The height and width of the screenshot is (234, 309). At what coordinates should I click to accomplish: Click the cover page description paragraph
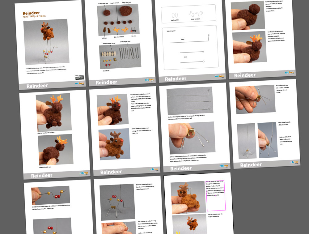[46, 70]
